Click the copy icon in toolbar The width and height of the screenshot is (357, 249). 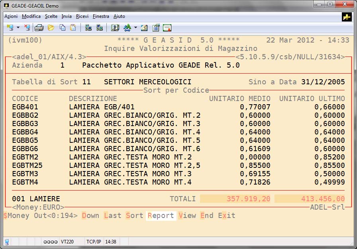63,28
